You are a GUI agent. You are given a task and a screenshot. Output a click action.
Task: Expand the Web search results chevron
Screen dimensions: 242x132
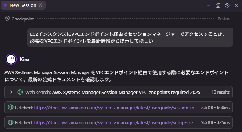tap(11, 92)
